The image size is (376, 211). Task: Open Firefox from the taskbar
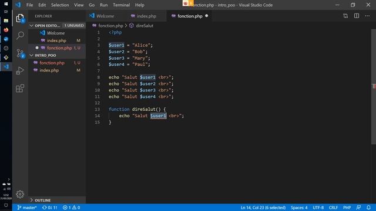point(6,30)
